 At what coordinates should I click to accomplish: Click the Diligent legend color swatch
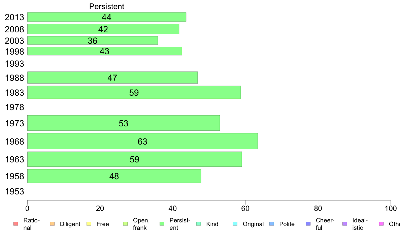point(52,224)
